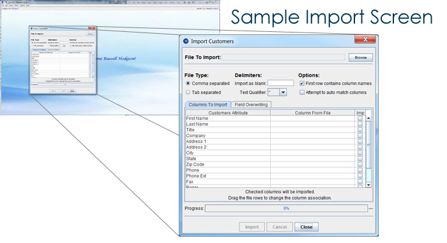Select the Fax attribute row
The width and height of the screenshot is (447, 243).
point(228,182)
